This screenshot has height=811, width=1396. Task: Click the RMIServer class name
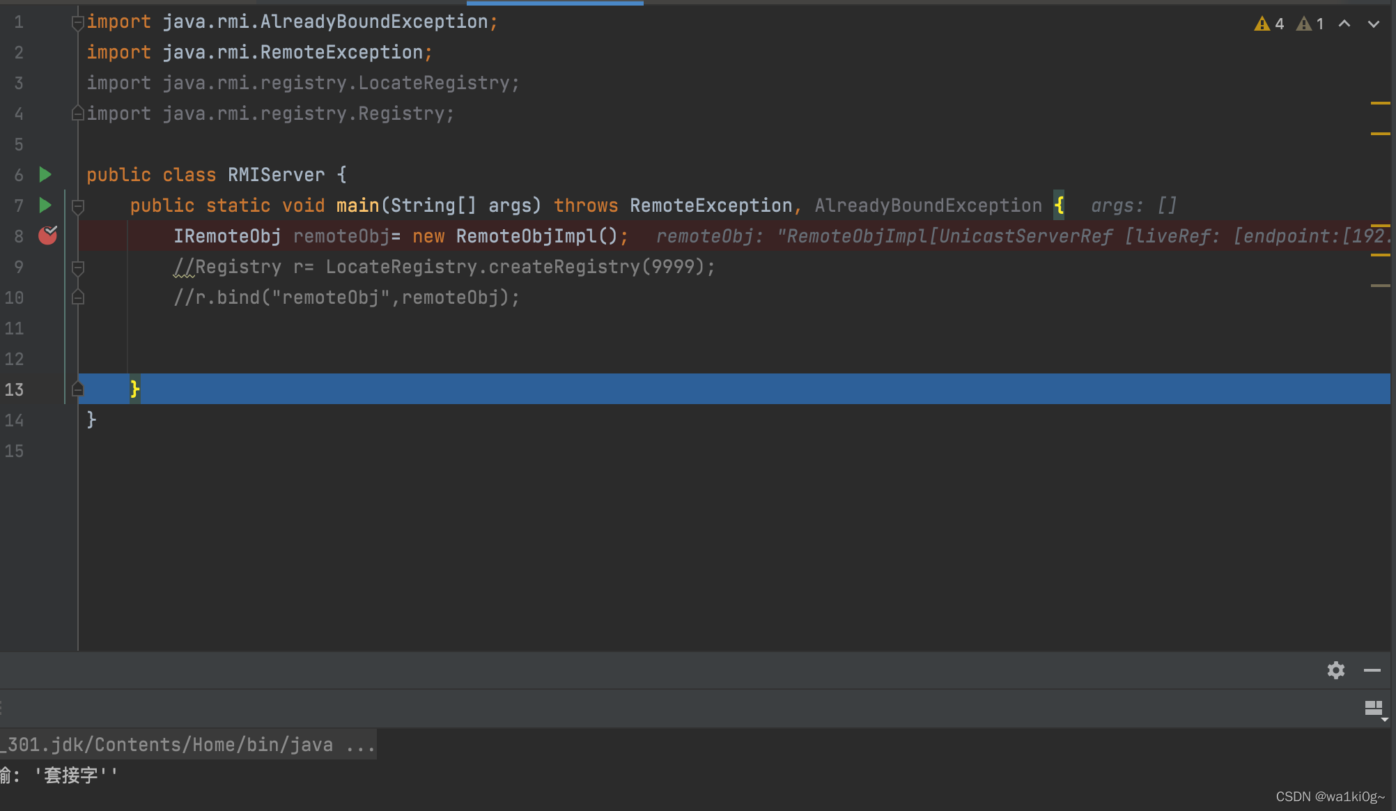[x=277, y=175]
